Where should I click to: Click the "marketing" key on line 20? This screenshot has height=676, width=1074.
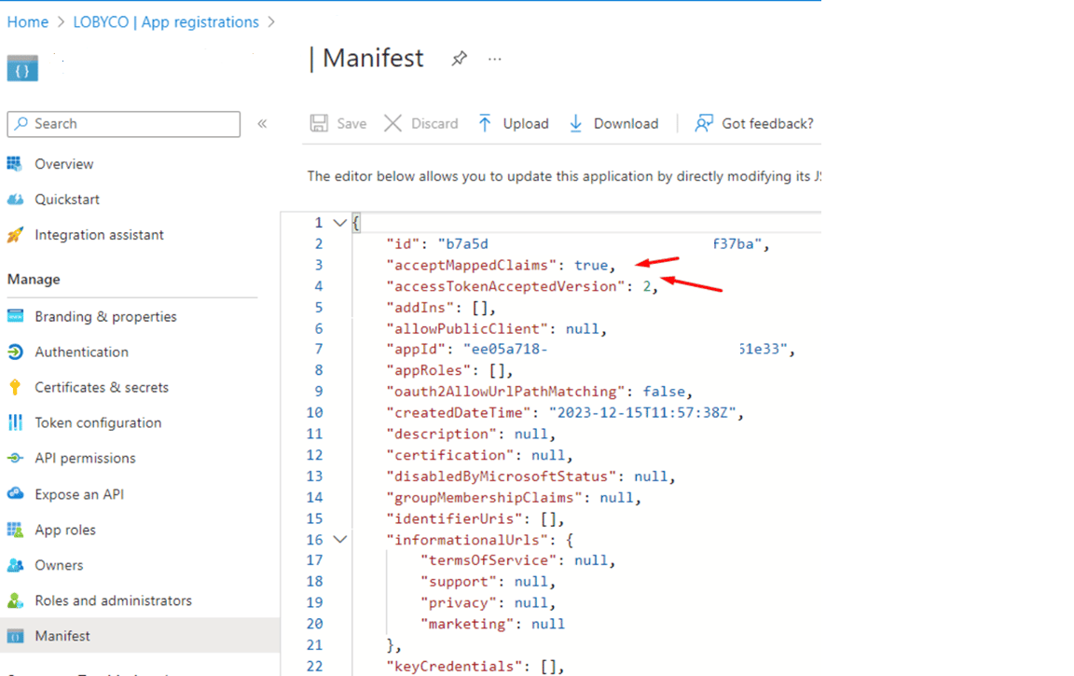pos(467,624)
